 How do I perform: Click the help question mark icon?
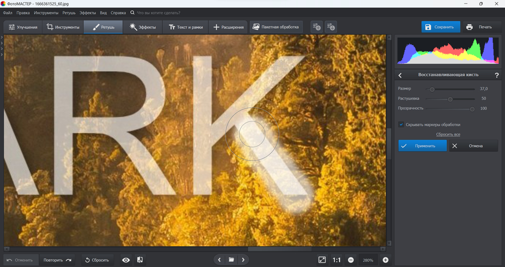pos(496,75)
